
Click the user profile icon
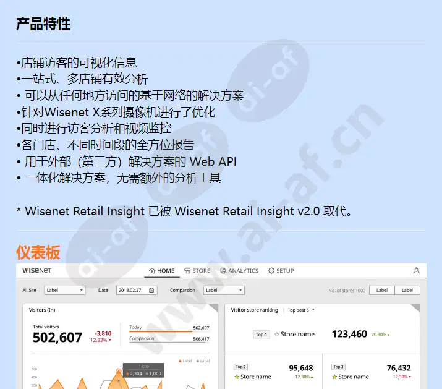click(416, 270)
